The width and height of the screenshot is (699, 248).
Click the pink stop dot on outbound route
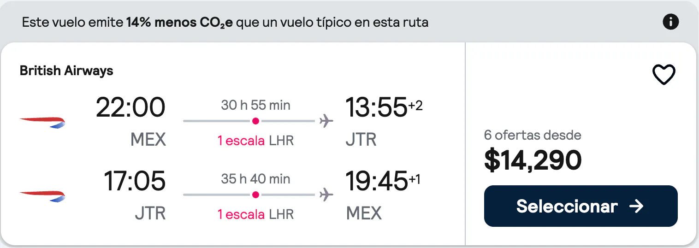255,121
